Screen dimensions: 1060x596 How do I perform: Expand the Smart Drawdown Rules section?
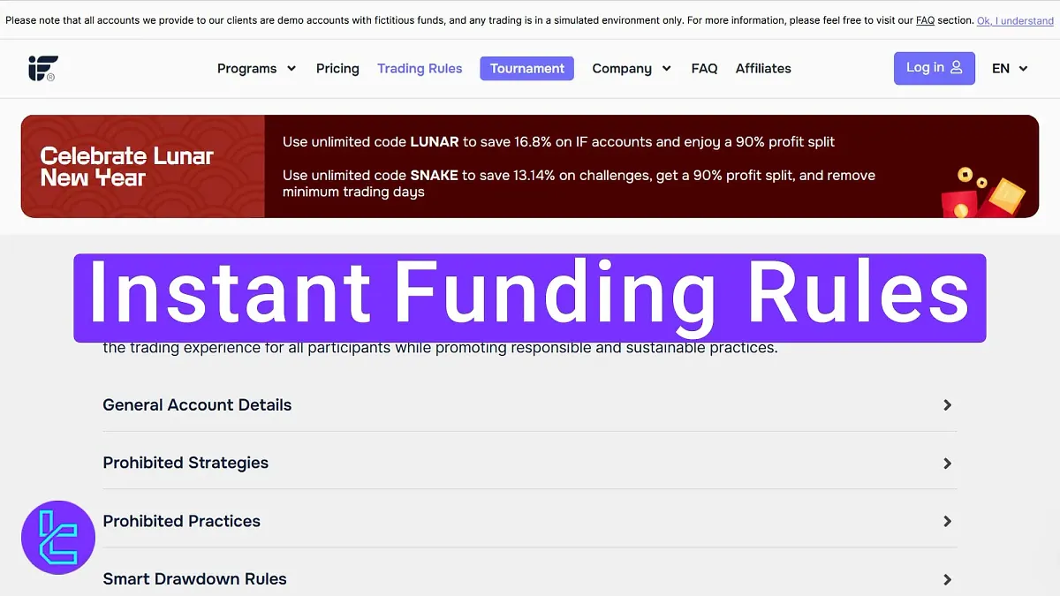click(x=530, y=579)
